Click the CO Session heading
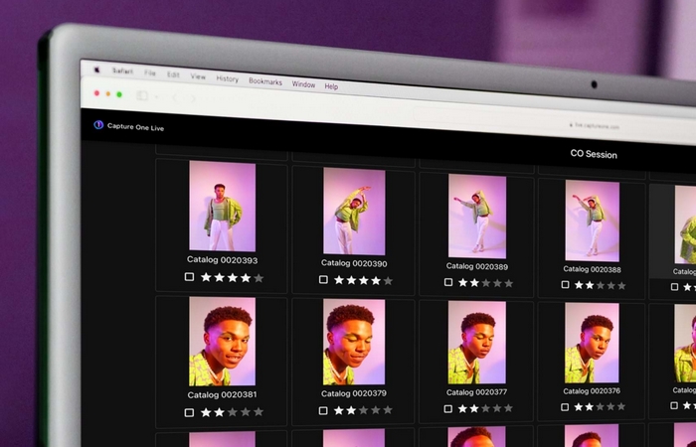Image resolution: width=696 pixels, height=447 pixels. click(594, 154)
